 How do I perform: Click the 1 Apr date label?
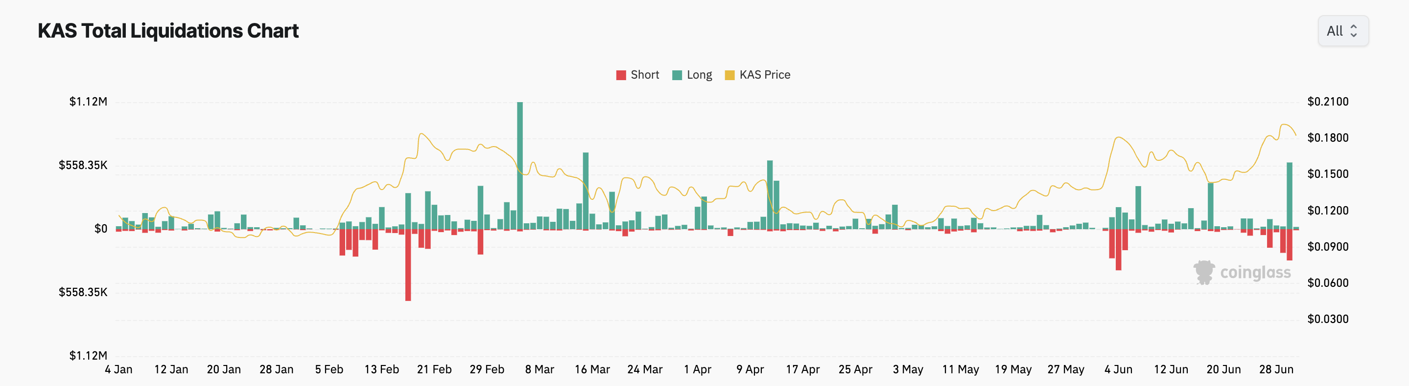click(x=697, y=369)
